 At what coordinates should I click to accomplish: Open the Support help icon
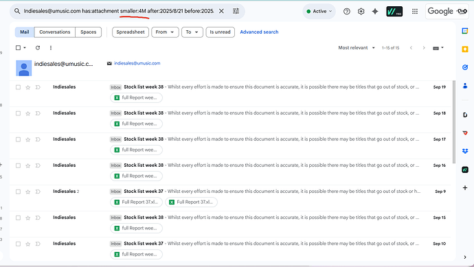[x=347, y=11]
